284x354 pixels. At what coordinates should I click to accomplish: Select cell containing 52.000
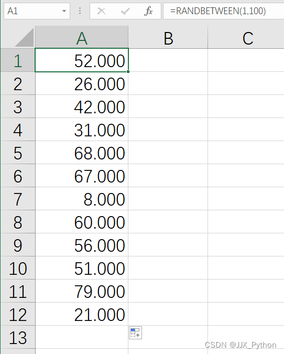82,60
